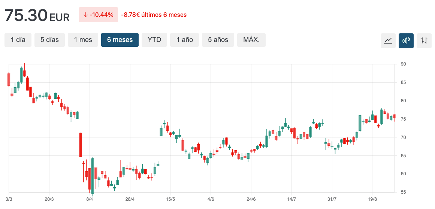
Task: Show the 5 años price history
Action: [218, 40]
